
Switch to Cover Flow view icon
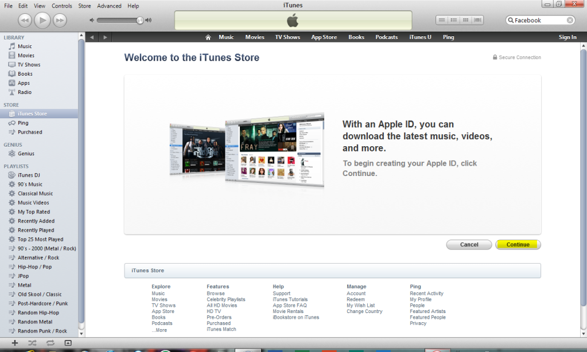tap(477, 20)
